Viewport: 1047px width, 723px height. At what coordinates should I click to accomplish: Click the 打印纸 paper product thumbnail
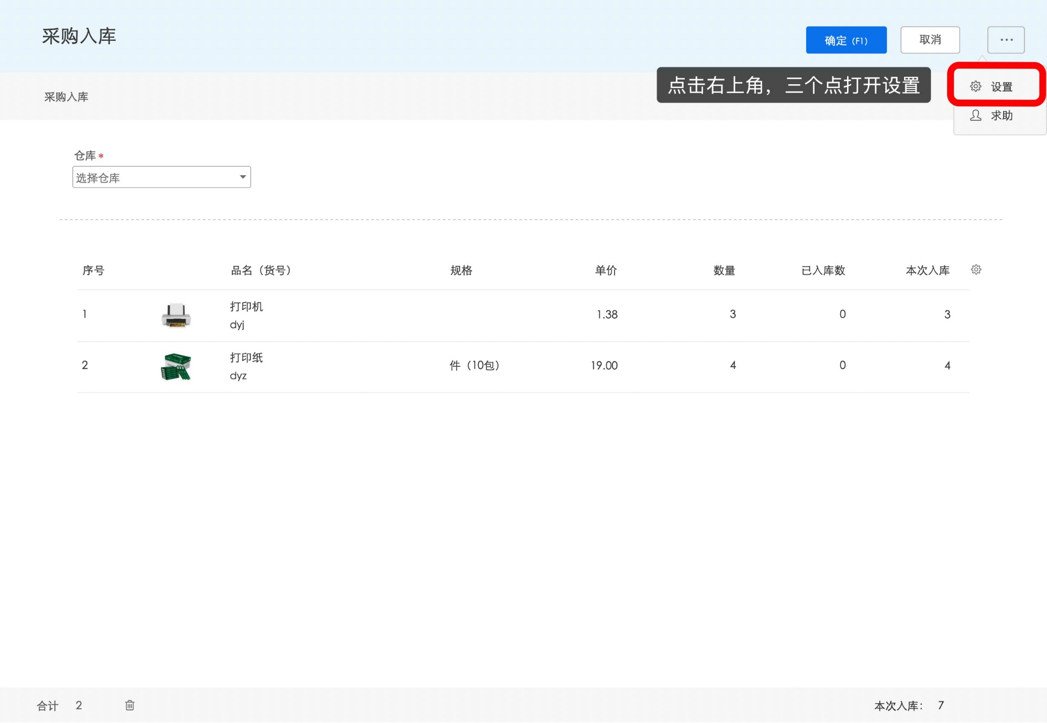click(x=176, y=366)
